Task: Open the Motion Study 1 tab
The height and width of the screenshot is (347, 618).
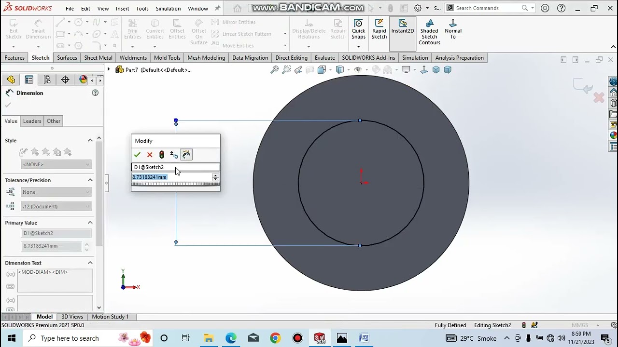Action: pyautogui.click(x=110, y=317)
